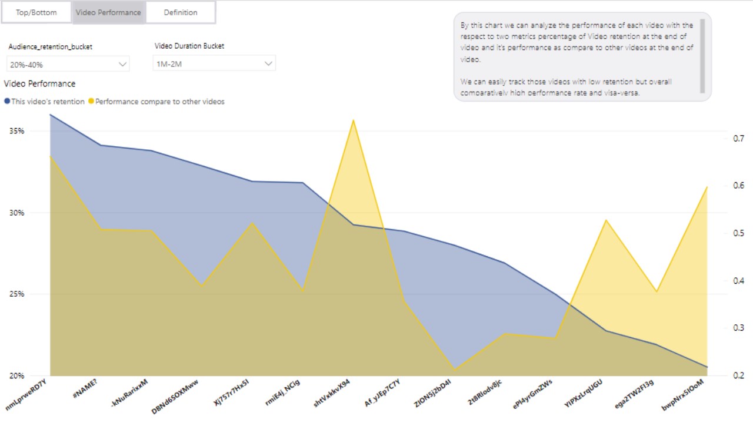Select the Video Performance tab
Image resolution: width=753 pixels, height=423 pixels.
pos(108,12)
